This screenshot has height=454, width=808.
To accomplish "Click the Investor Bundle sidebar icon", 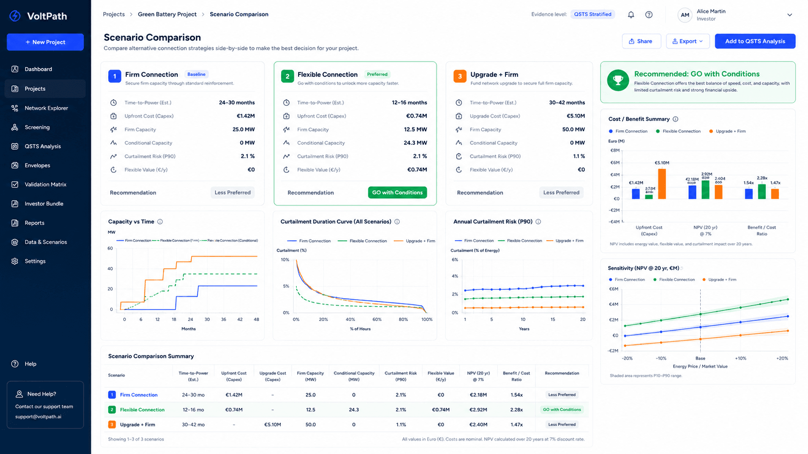I will (x=15, y=204).
